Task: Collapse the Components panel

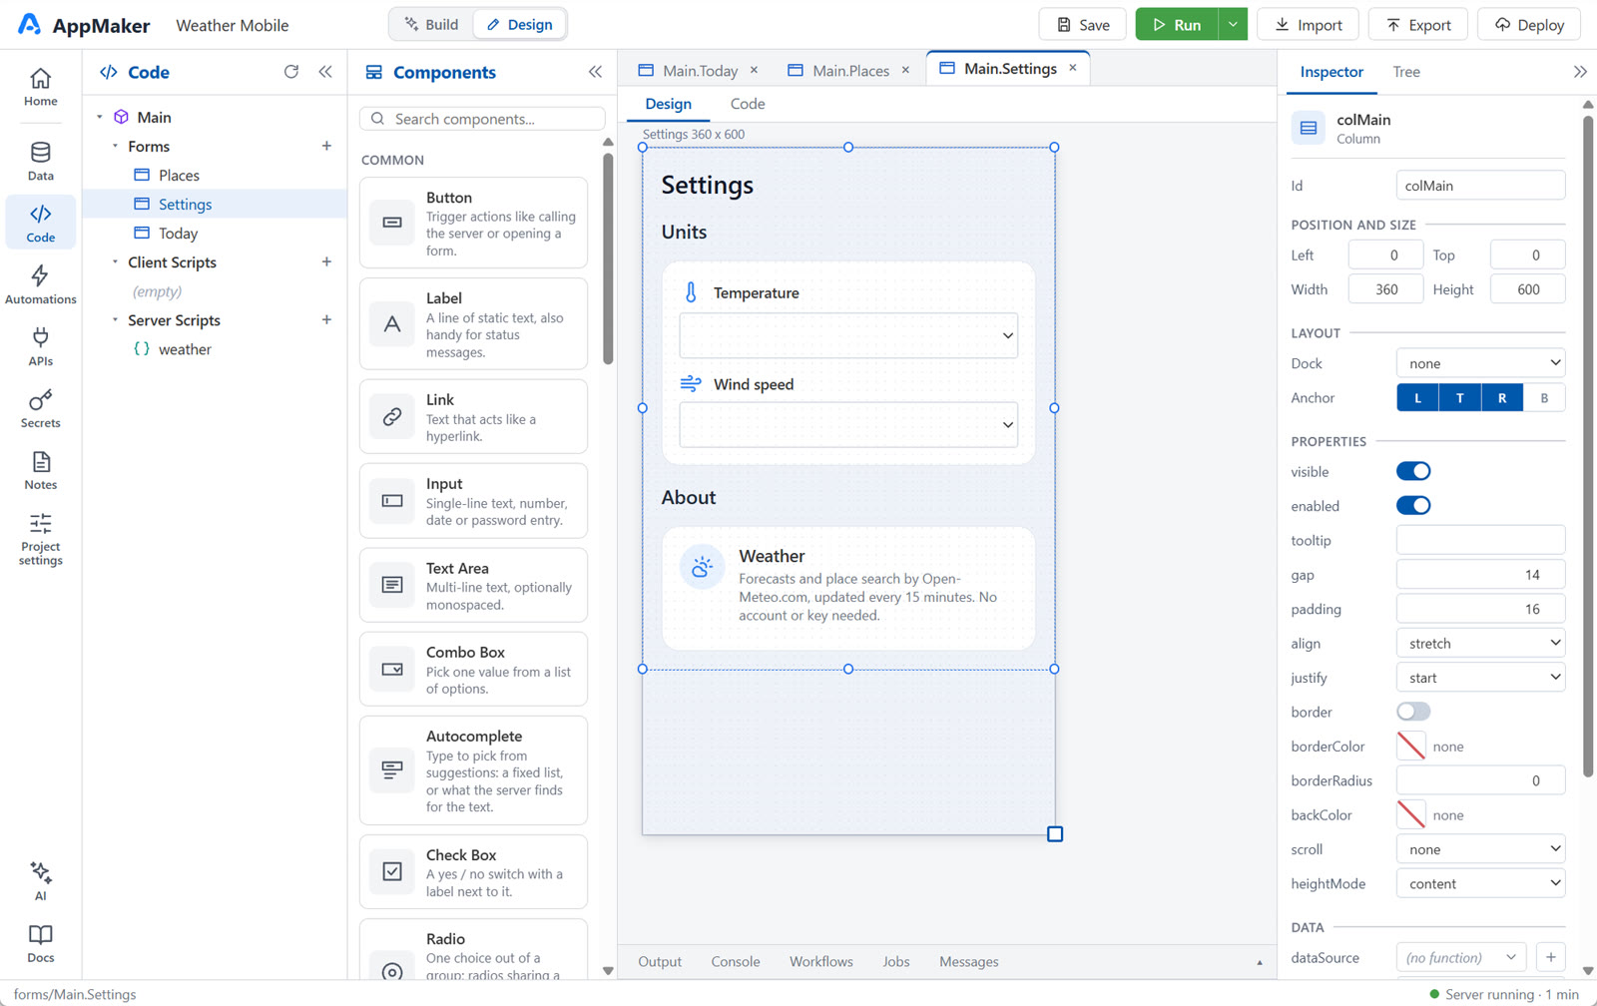Action: pos(595,72)
